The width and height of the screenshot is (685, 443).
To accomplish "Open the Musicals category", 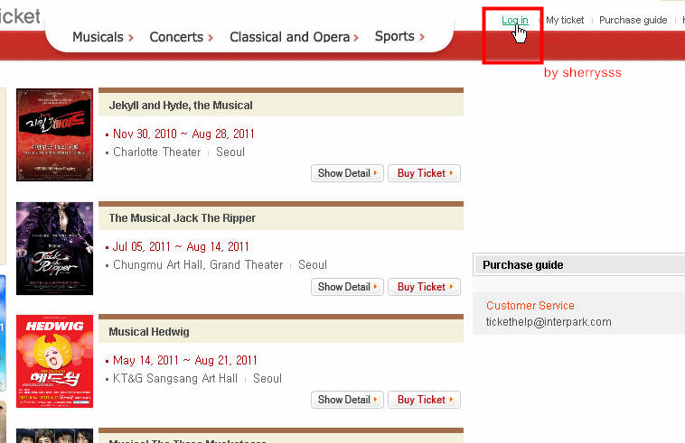I will 98,37.
